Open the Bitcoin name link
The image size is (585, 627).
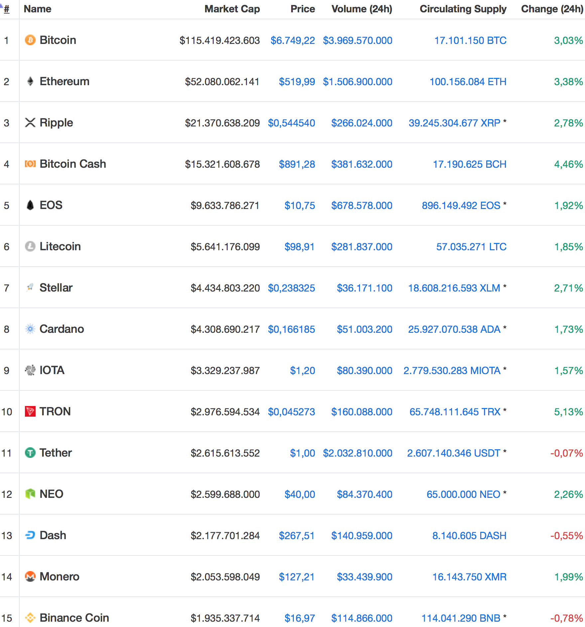tap(58, 40)
